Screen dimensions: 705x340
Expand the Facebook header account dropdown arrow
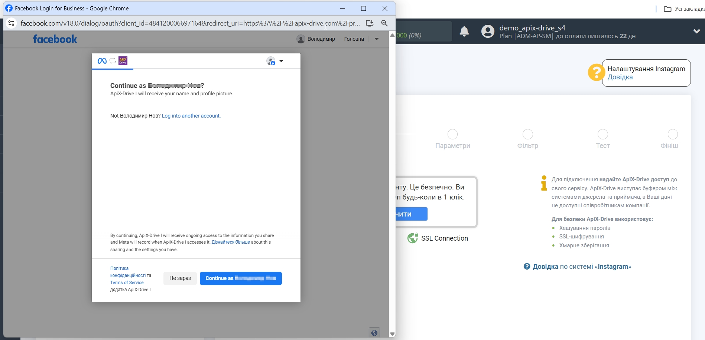(377, 39)
